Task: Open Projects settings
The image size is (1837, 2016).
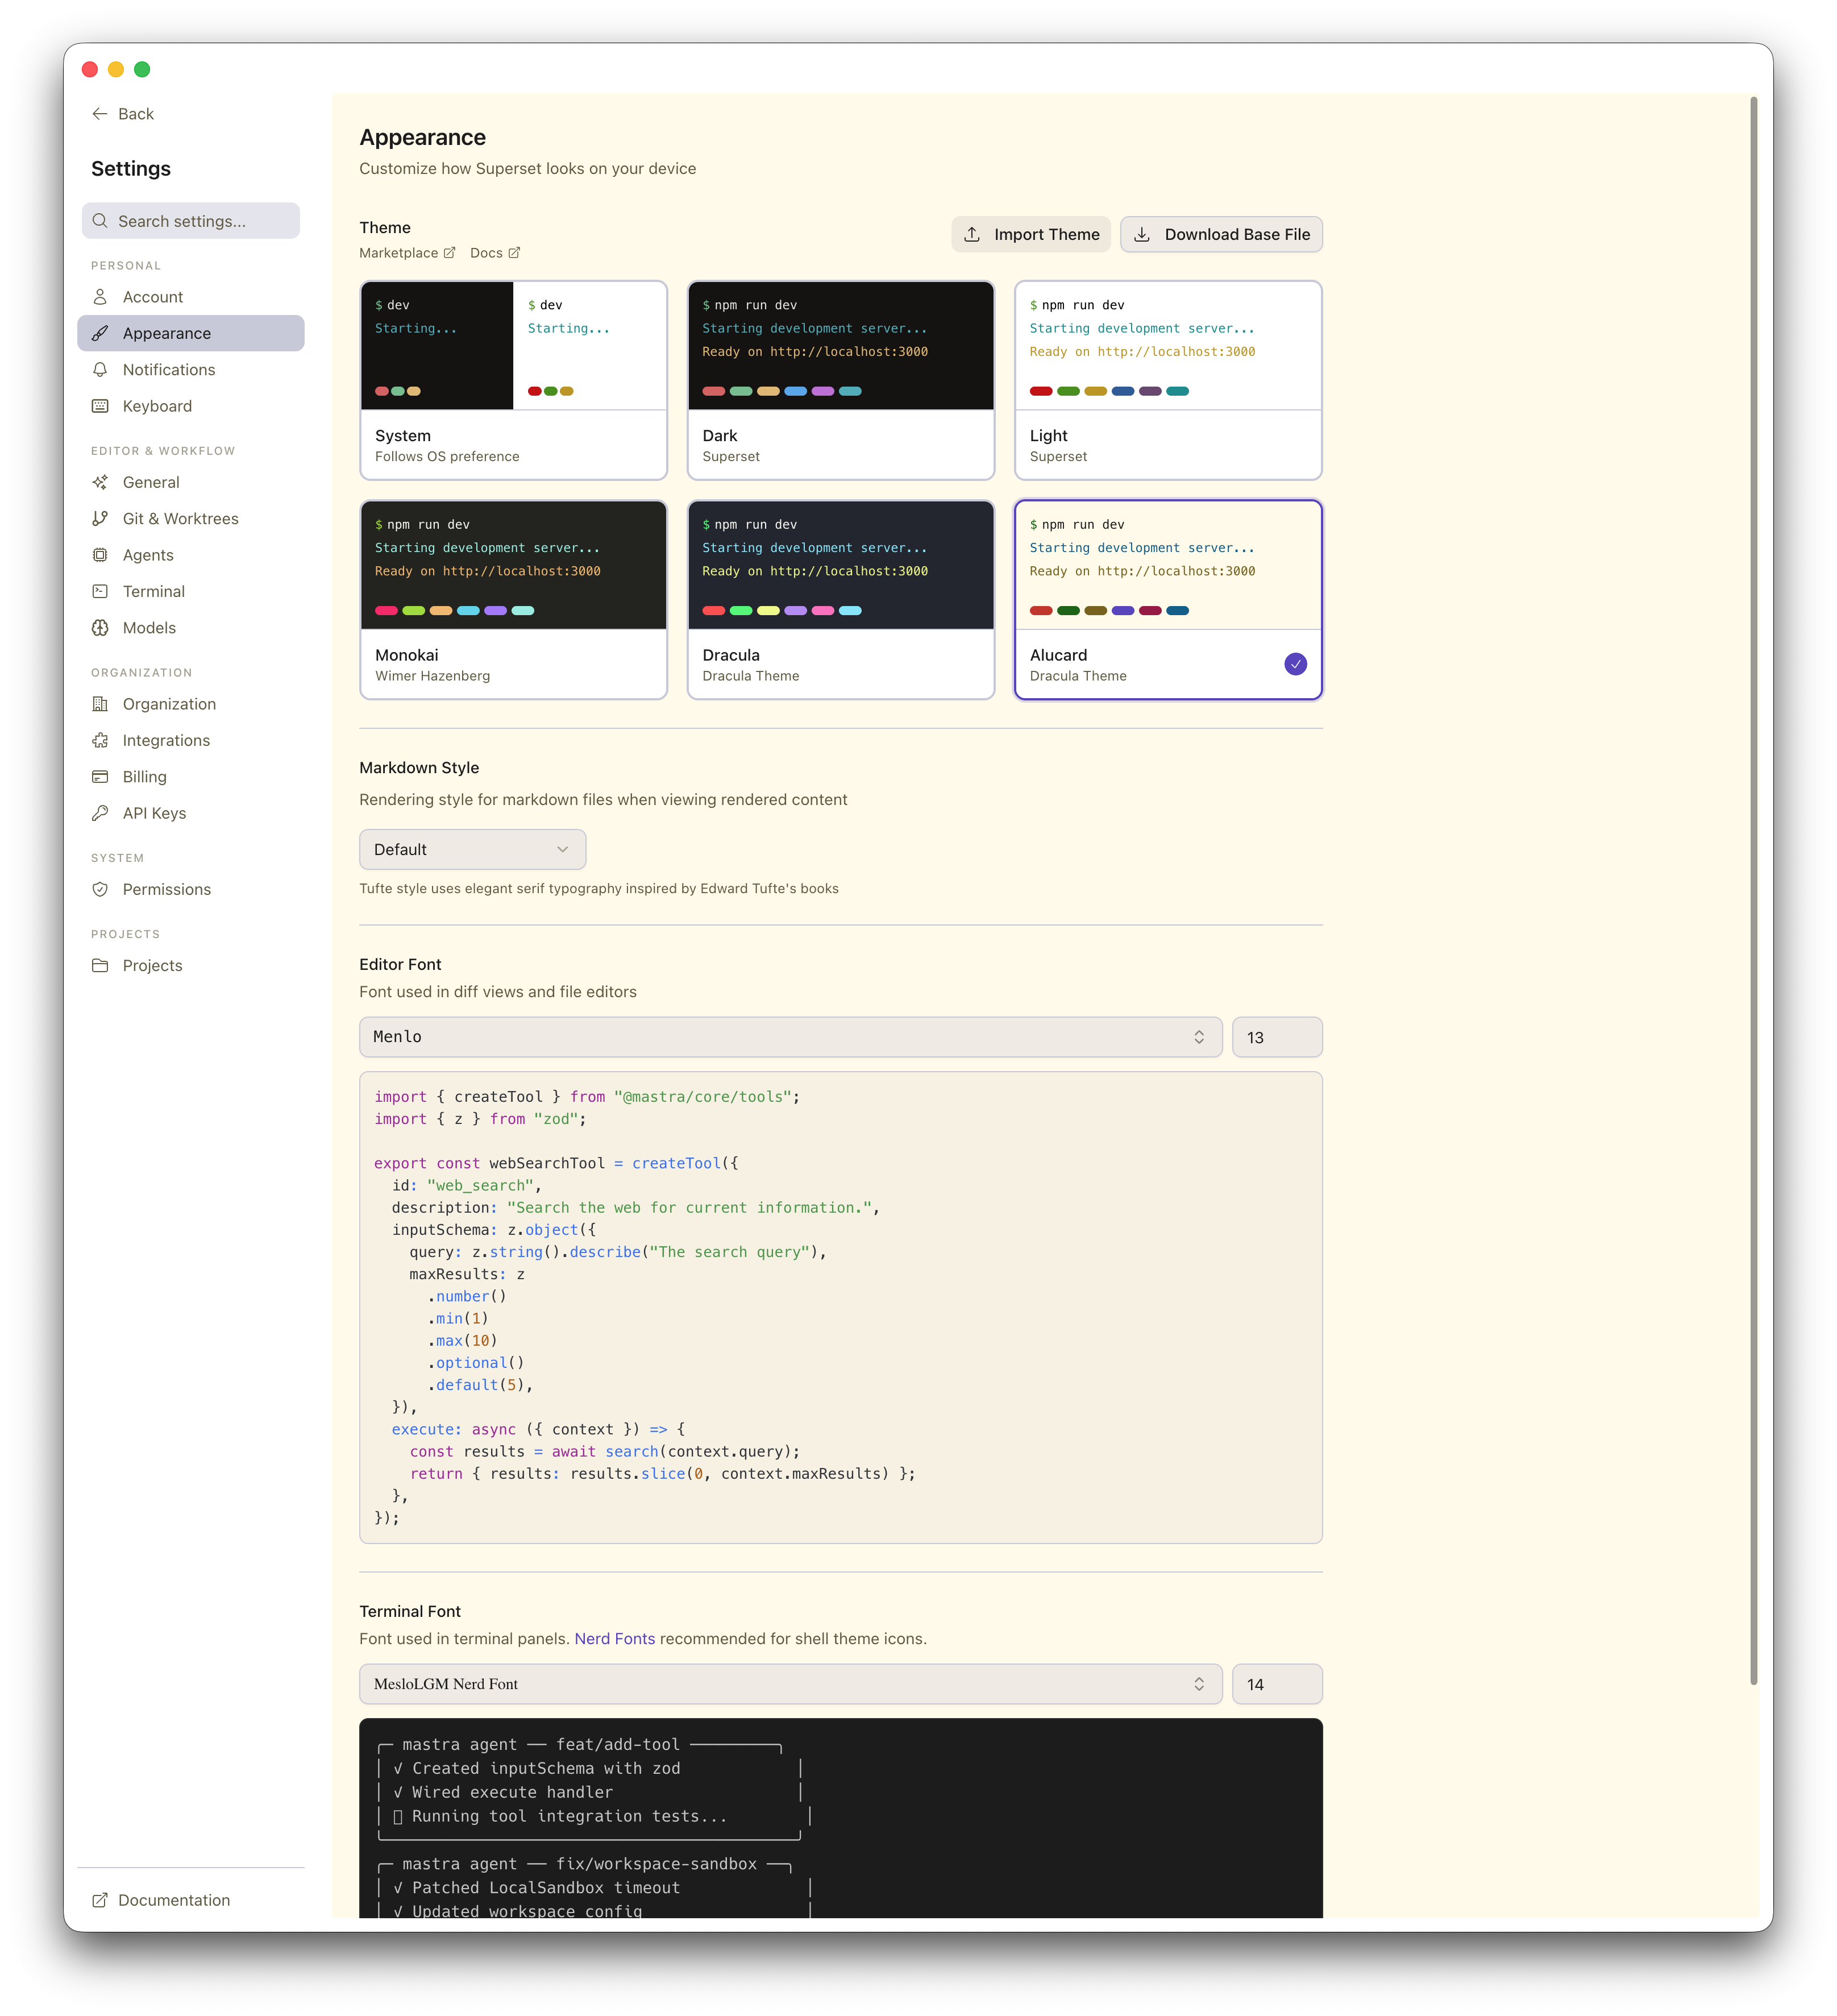Action: (x=190, y=965)
